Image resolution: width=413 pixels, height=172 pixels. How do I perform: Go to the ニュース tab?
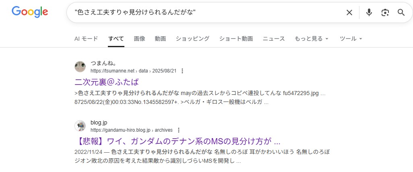[x=274, y=39]
